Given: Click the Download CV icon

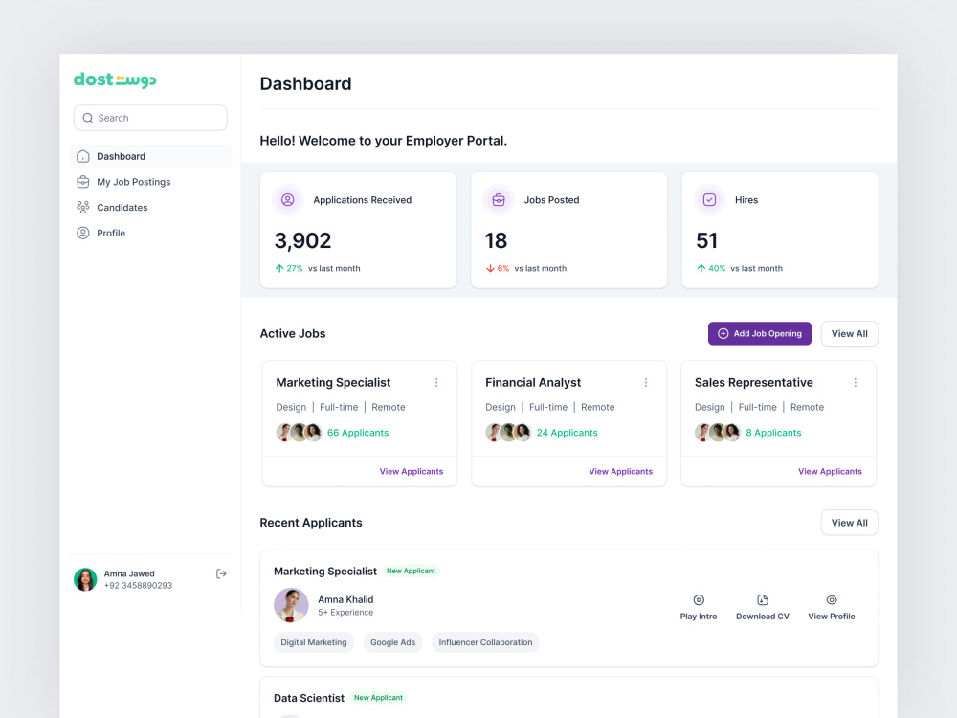Looking at the screenshot, I should click(763, 600).
